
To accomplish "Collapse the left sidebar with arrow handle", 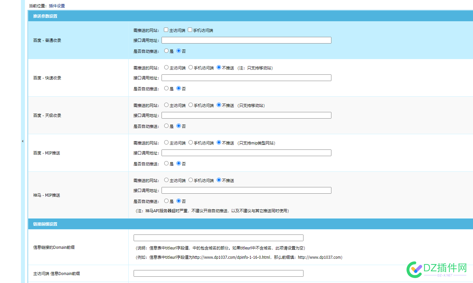I will (x=23, y=141).
